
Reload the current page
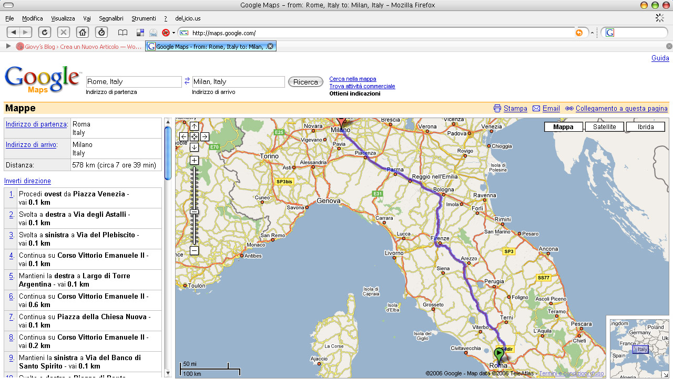[45, 33]
